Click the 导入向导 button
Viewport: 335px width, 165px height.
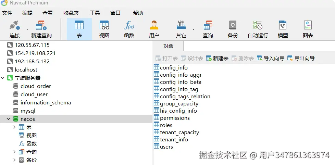(x=271, y=58)
